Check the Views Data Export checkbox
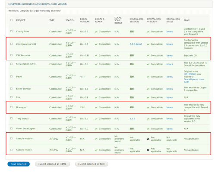Image resolution: width=218 pixels, height=172 pixels. (x=11, y=128)
